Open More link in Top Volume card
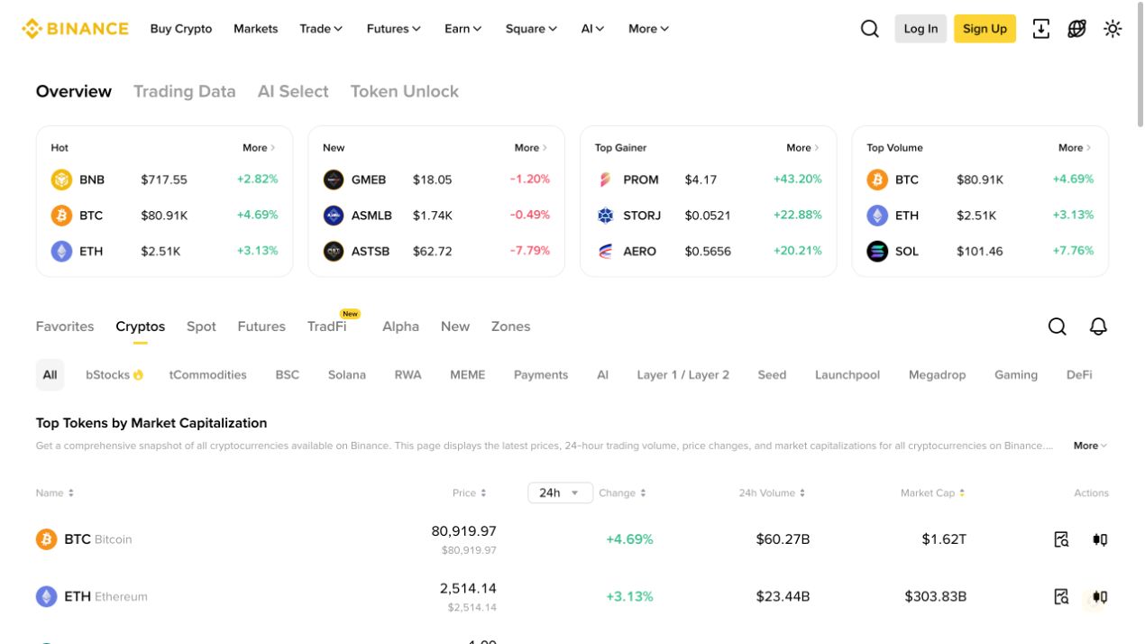This screenshot has width=1145, height=644. 1076,148
